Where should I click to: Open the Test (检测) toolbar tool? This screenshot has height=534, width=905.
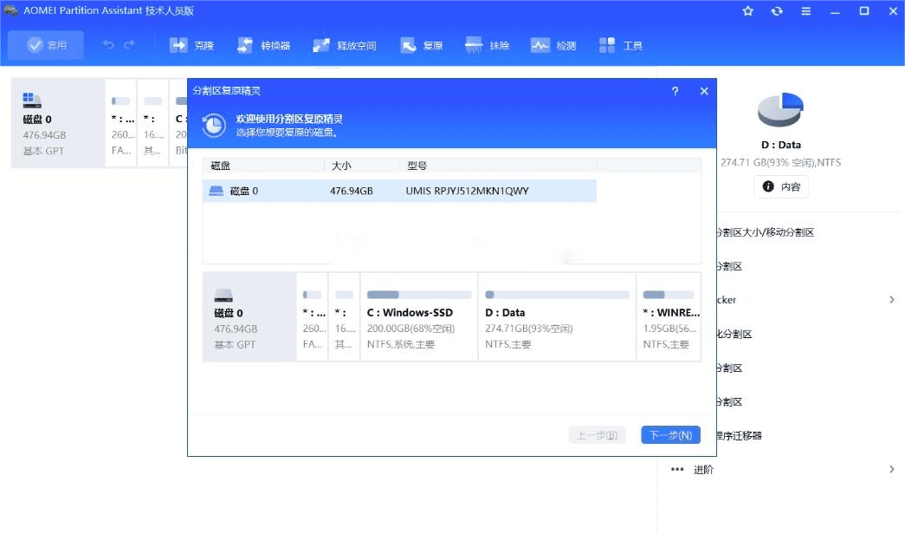pos(553,45)
